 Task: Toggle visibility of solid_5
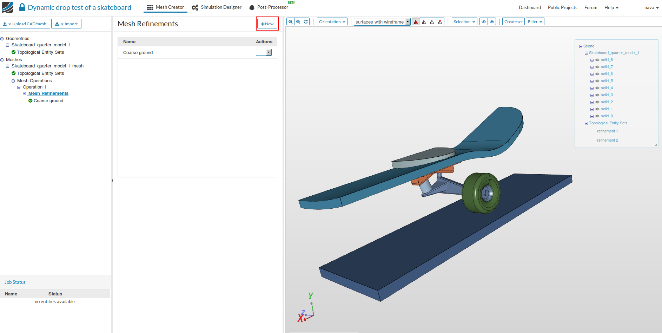pos(597,81)
